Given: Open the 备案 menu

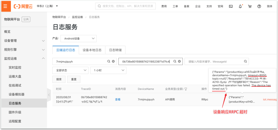Looking at the screenshot, I should coord(187,6).
